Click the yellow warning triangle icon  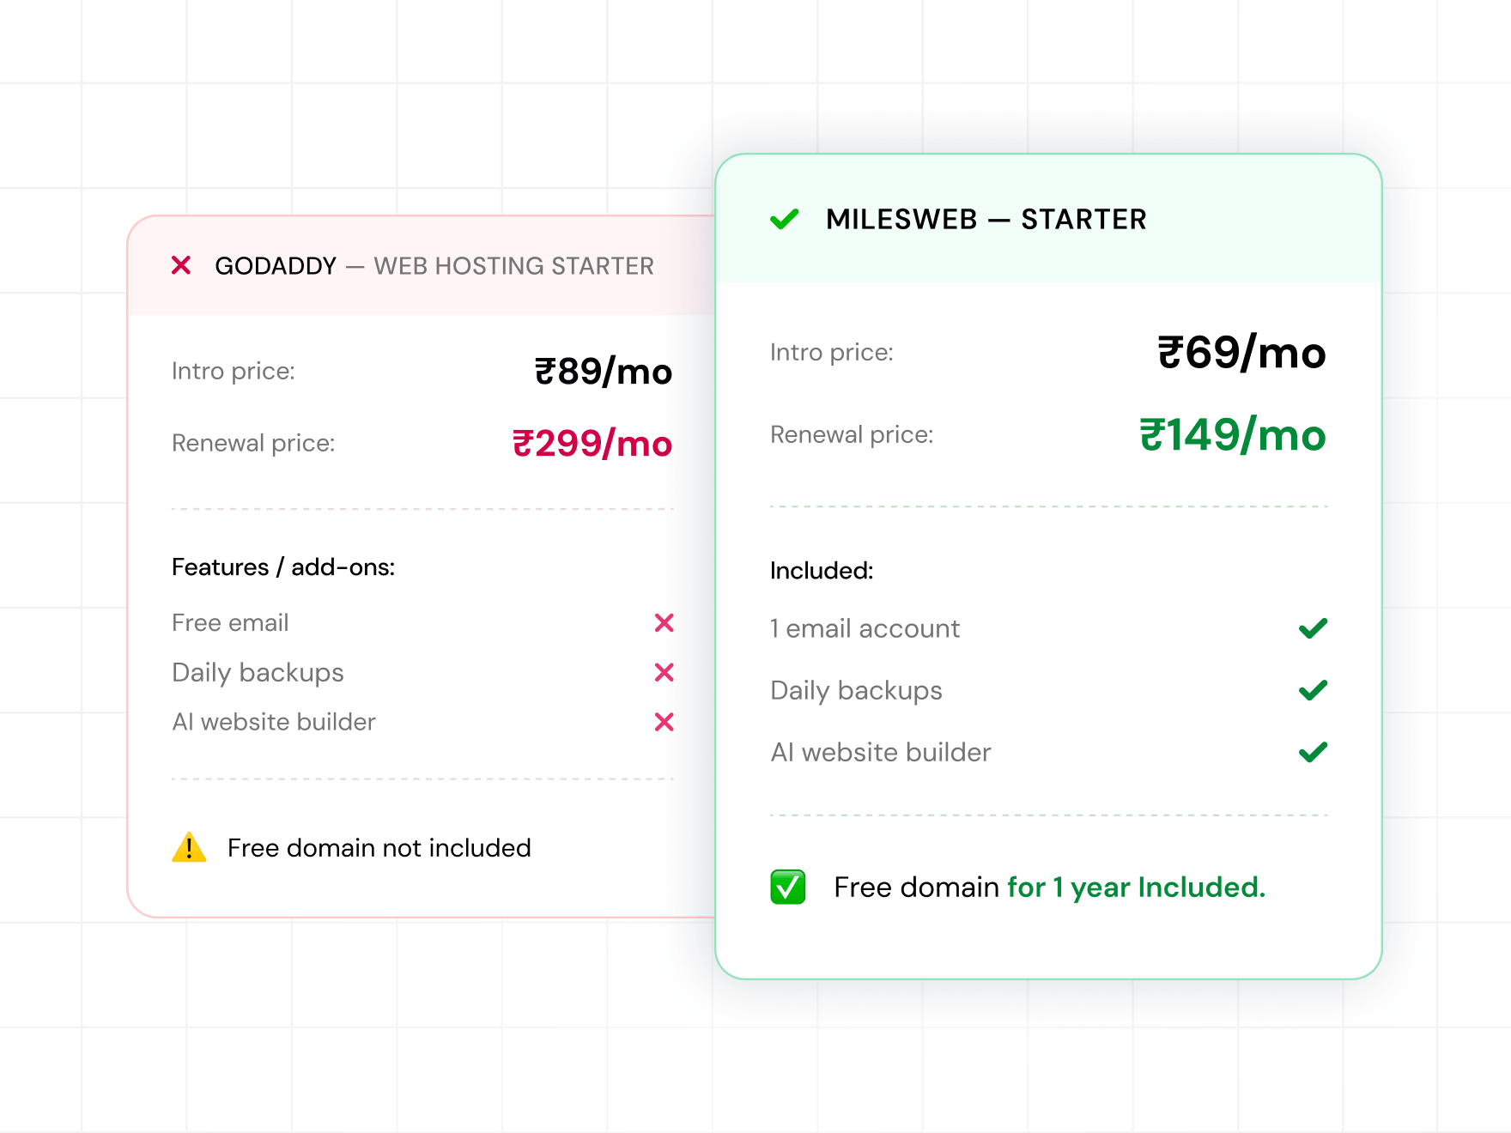(x=189, y=847)
